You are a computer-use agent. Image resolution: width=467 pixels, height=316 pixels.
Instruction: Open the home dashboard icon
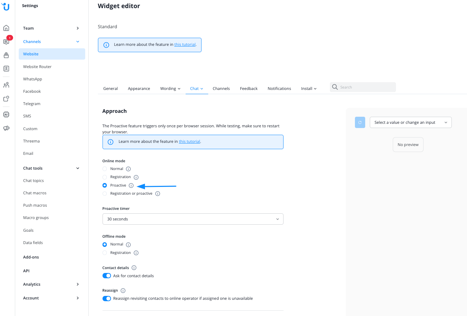click(x=6, y=28)
